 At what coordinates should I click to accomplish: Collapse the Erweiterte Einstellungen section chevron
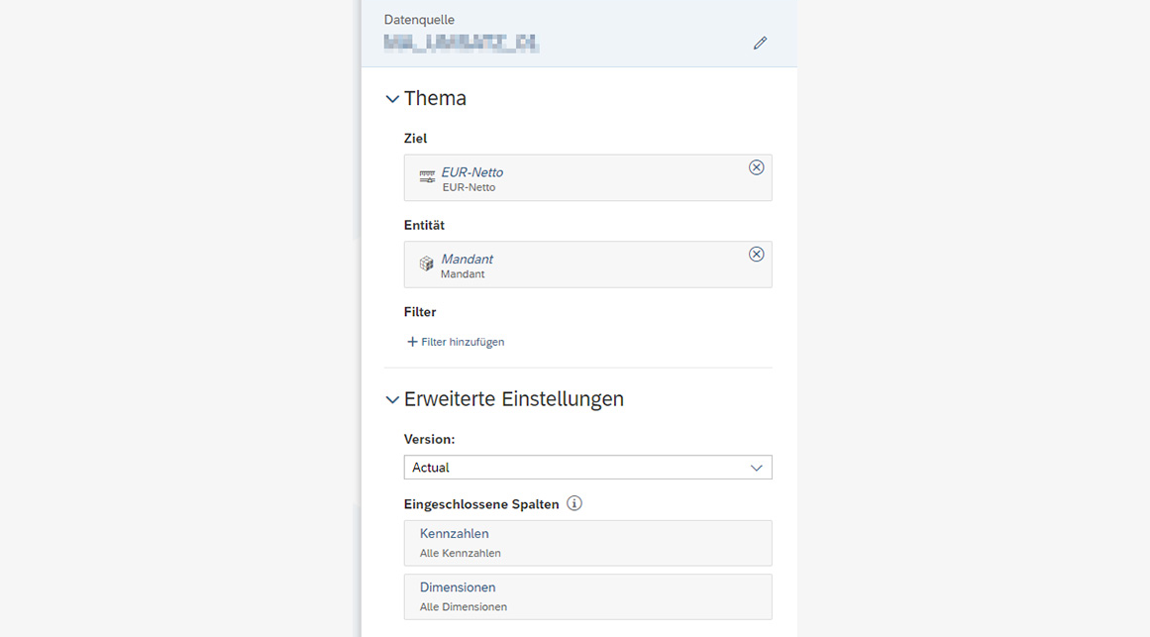click(x=392, y=400)
